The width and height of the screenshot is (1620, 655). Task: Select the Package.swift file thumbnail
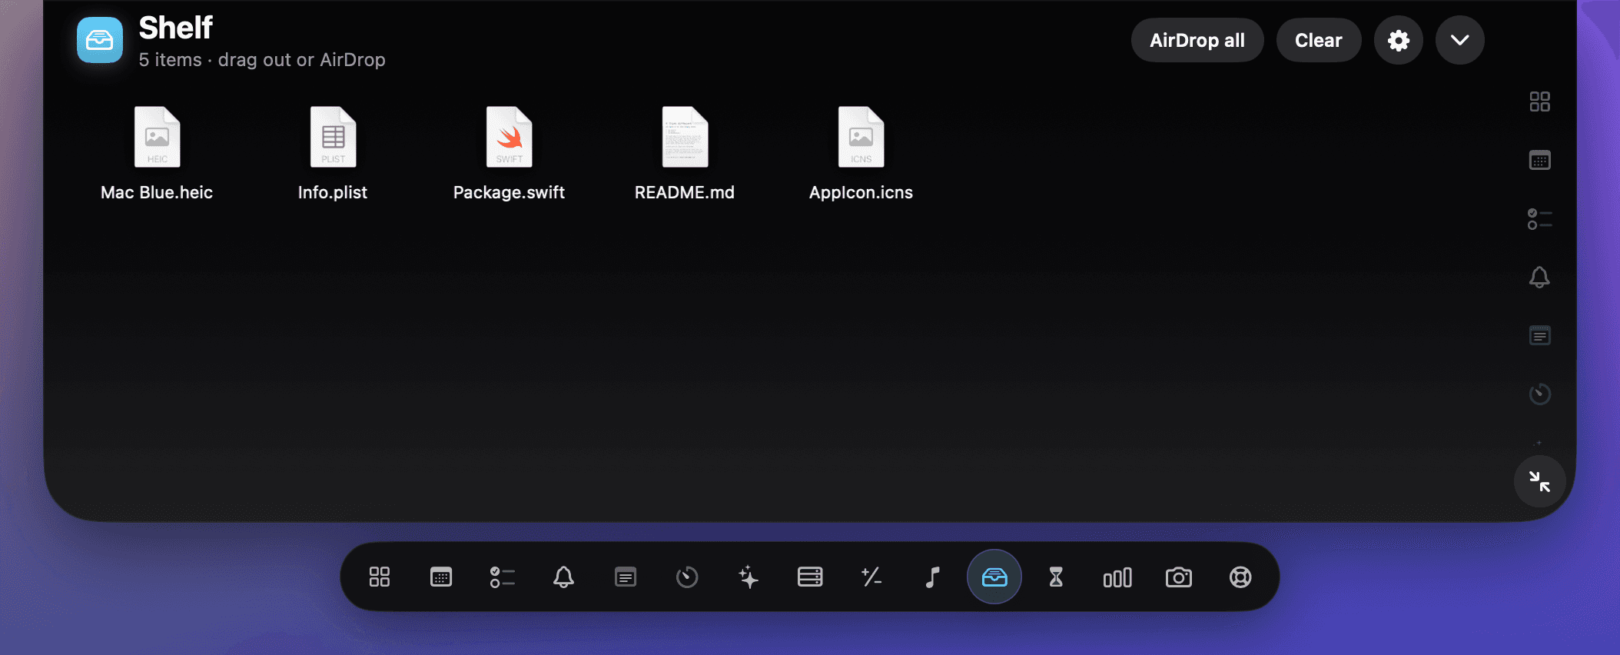point(509,137)
